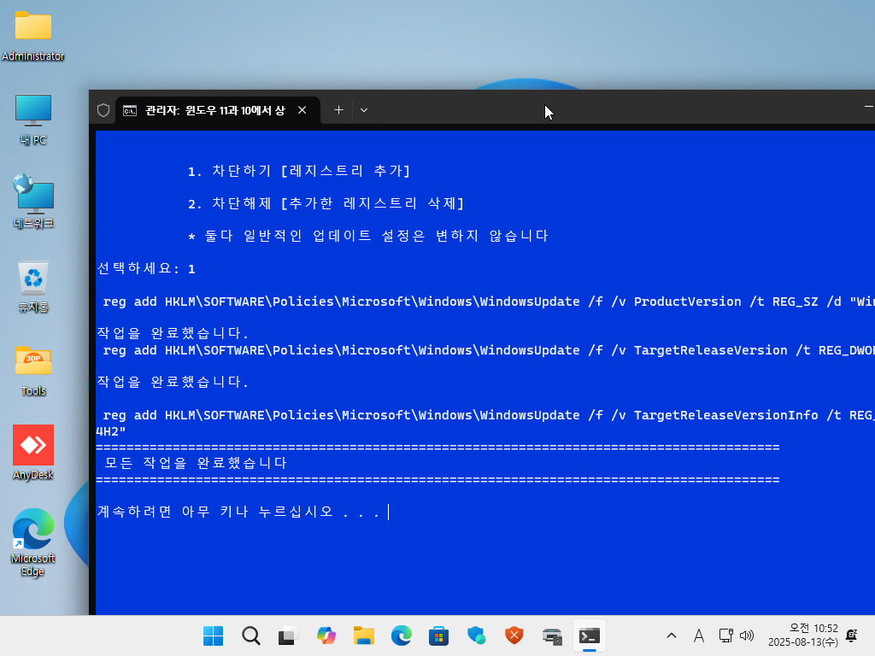The image size is (875, 656).
Task: Launch Microsoft Edge desktop shortcut
Action: (x=33, y=542)
